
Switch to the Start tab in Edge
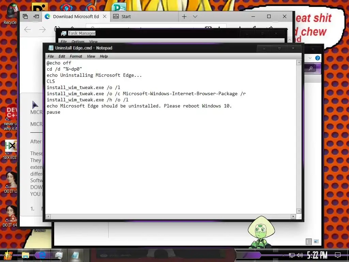click(144, 16)
